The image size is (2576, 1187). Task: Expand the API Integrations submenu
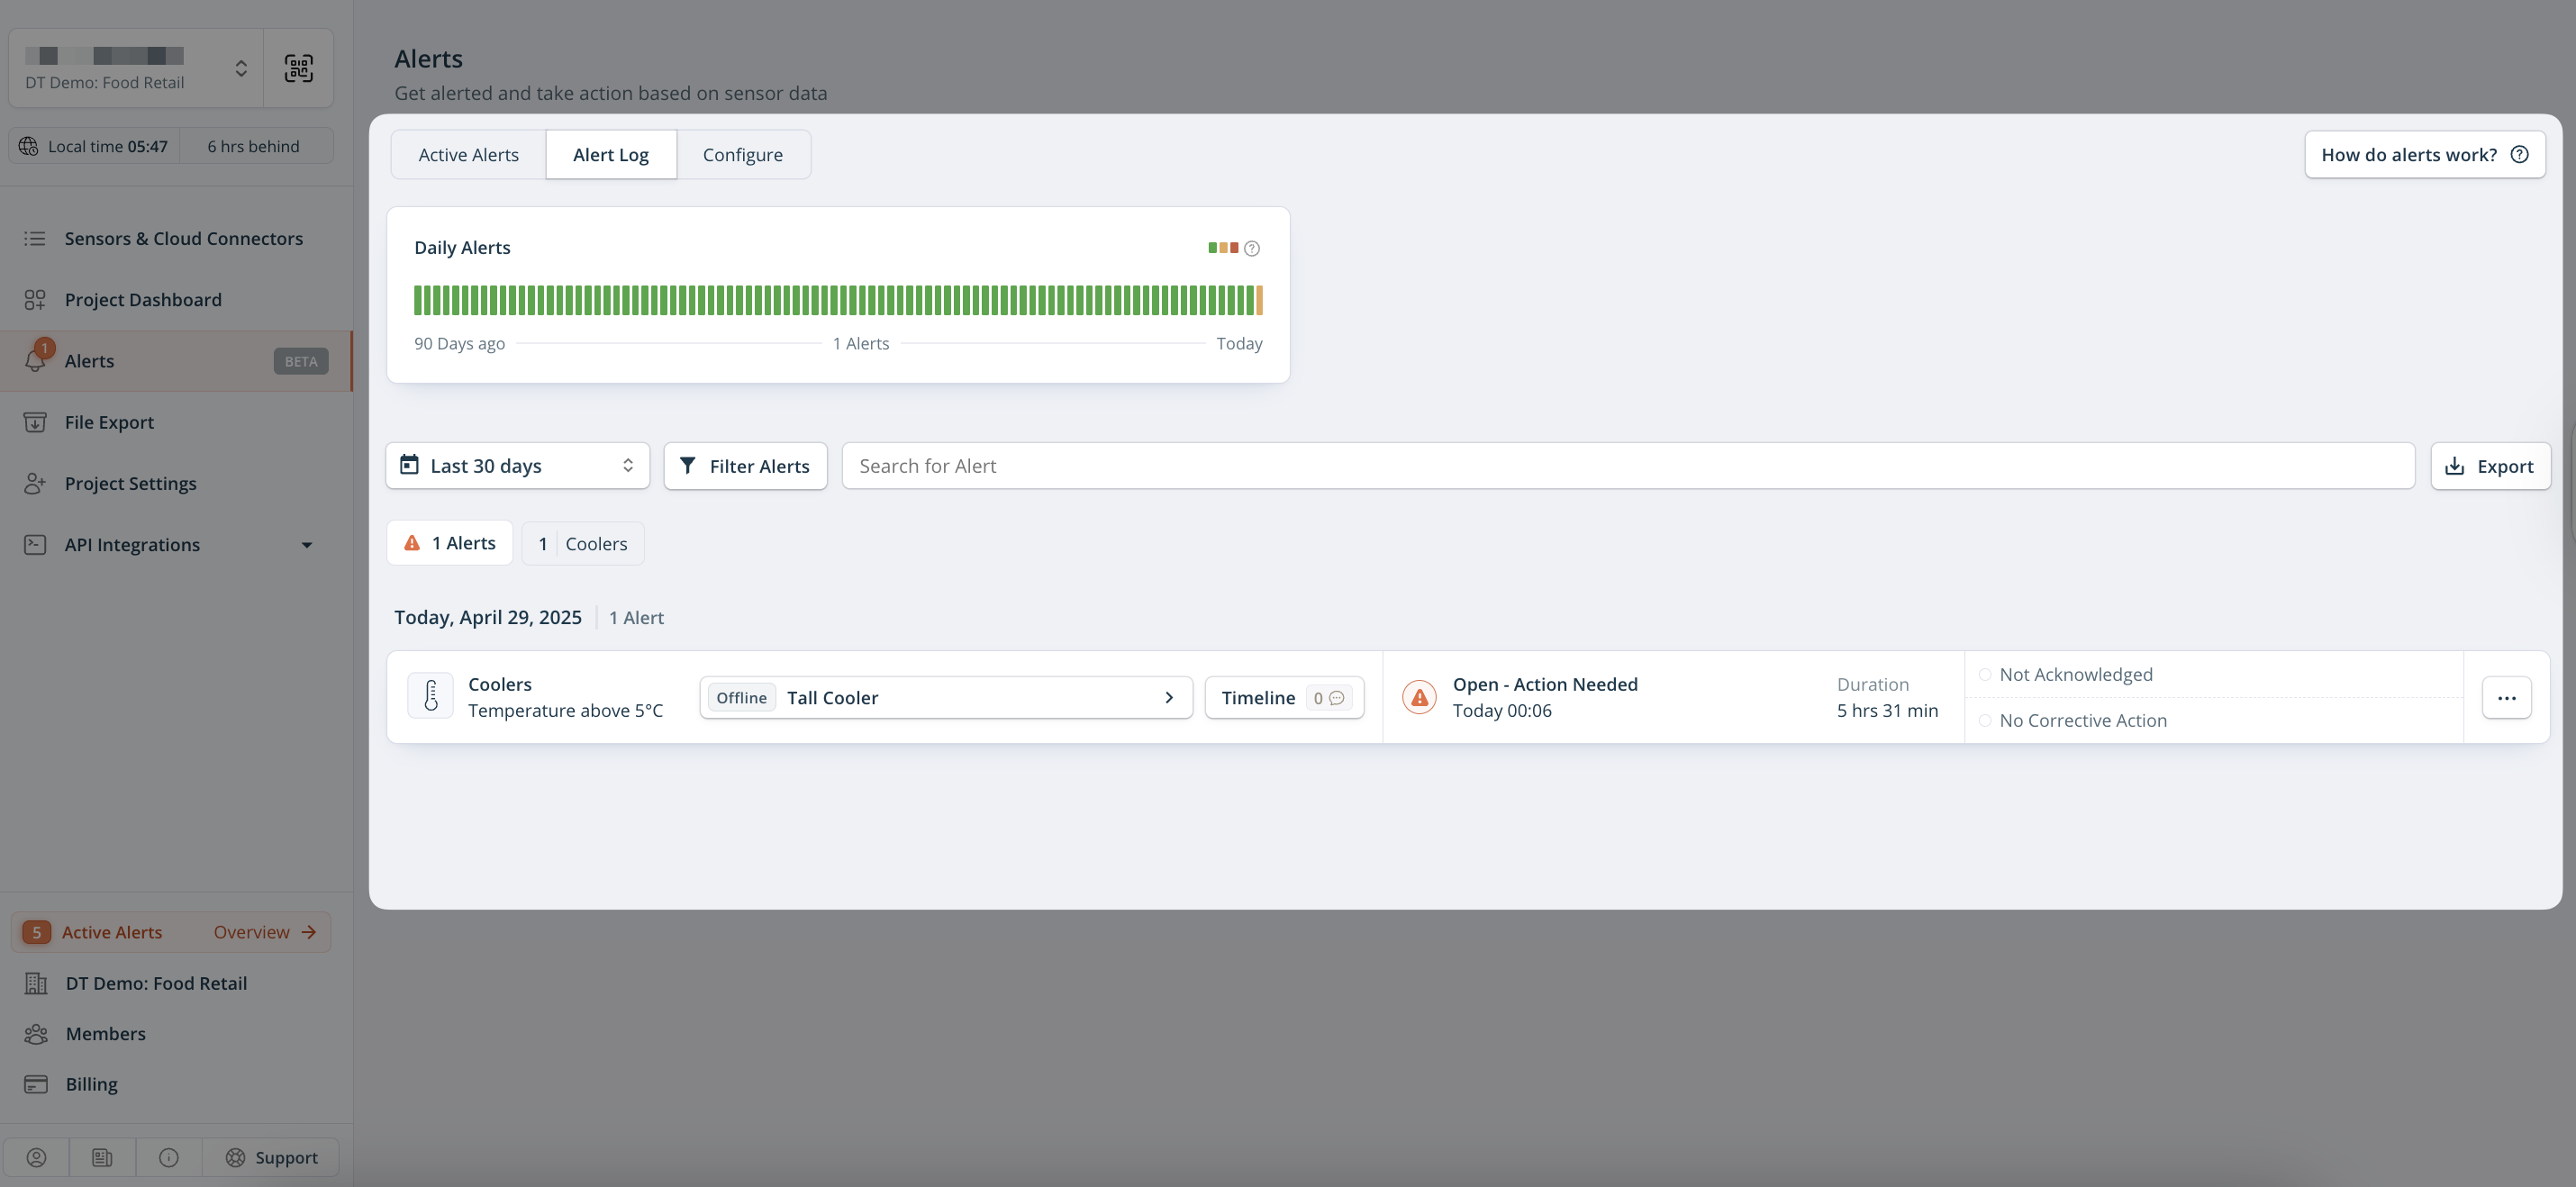[307, 545]
